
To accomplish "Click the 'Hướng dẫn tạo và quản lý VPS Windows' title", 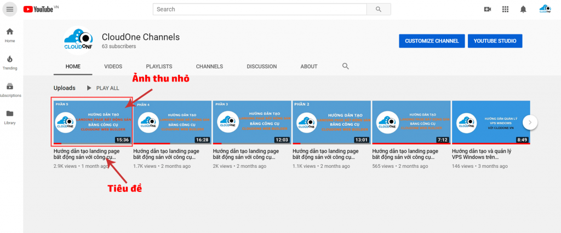I will coord(482,154).
